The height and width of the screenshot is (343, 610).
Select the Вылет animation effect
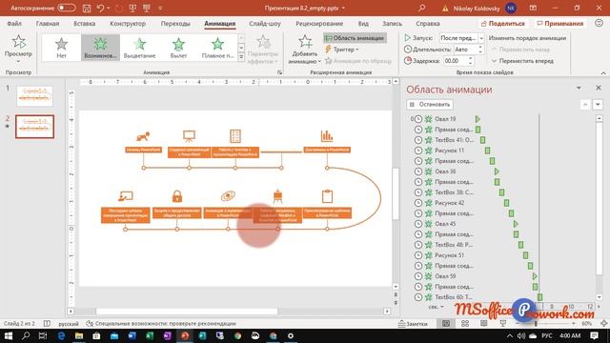click(178, 48)
